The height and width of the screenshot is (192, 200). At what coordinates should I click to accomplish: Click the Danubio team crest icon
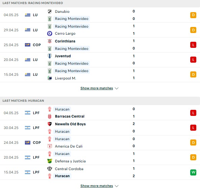click(49, 11)
